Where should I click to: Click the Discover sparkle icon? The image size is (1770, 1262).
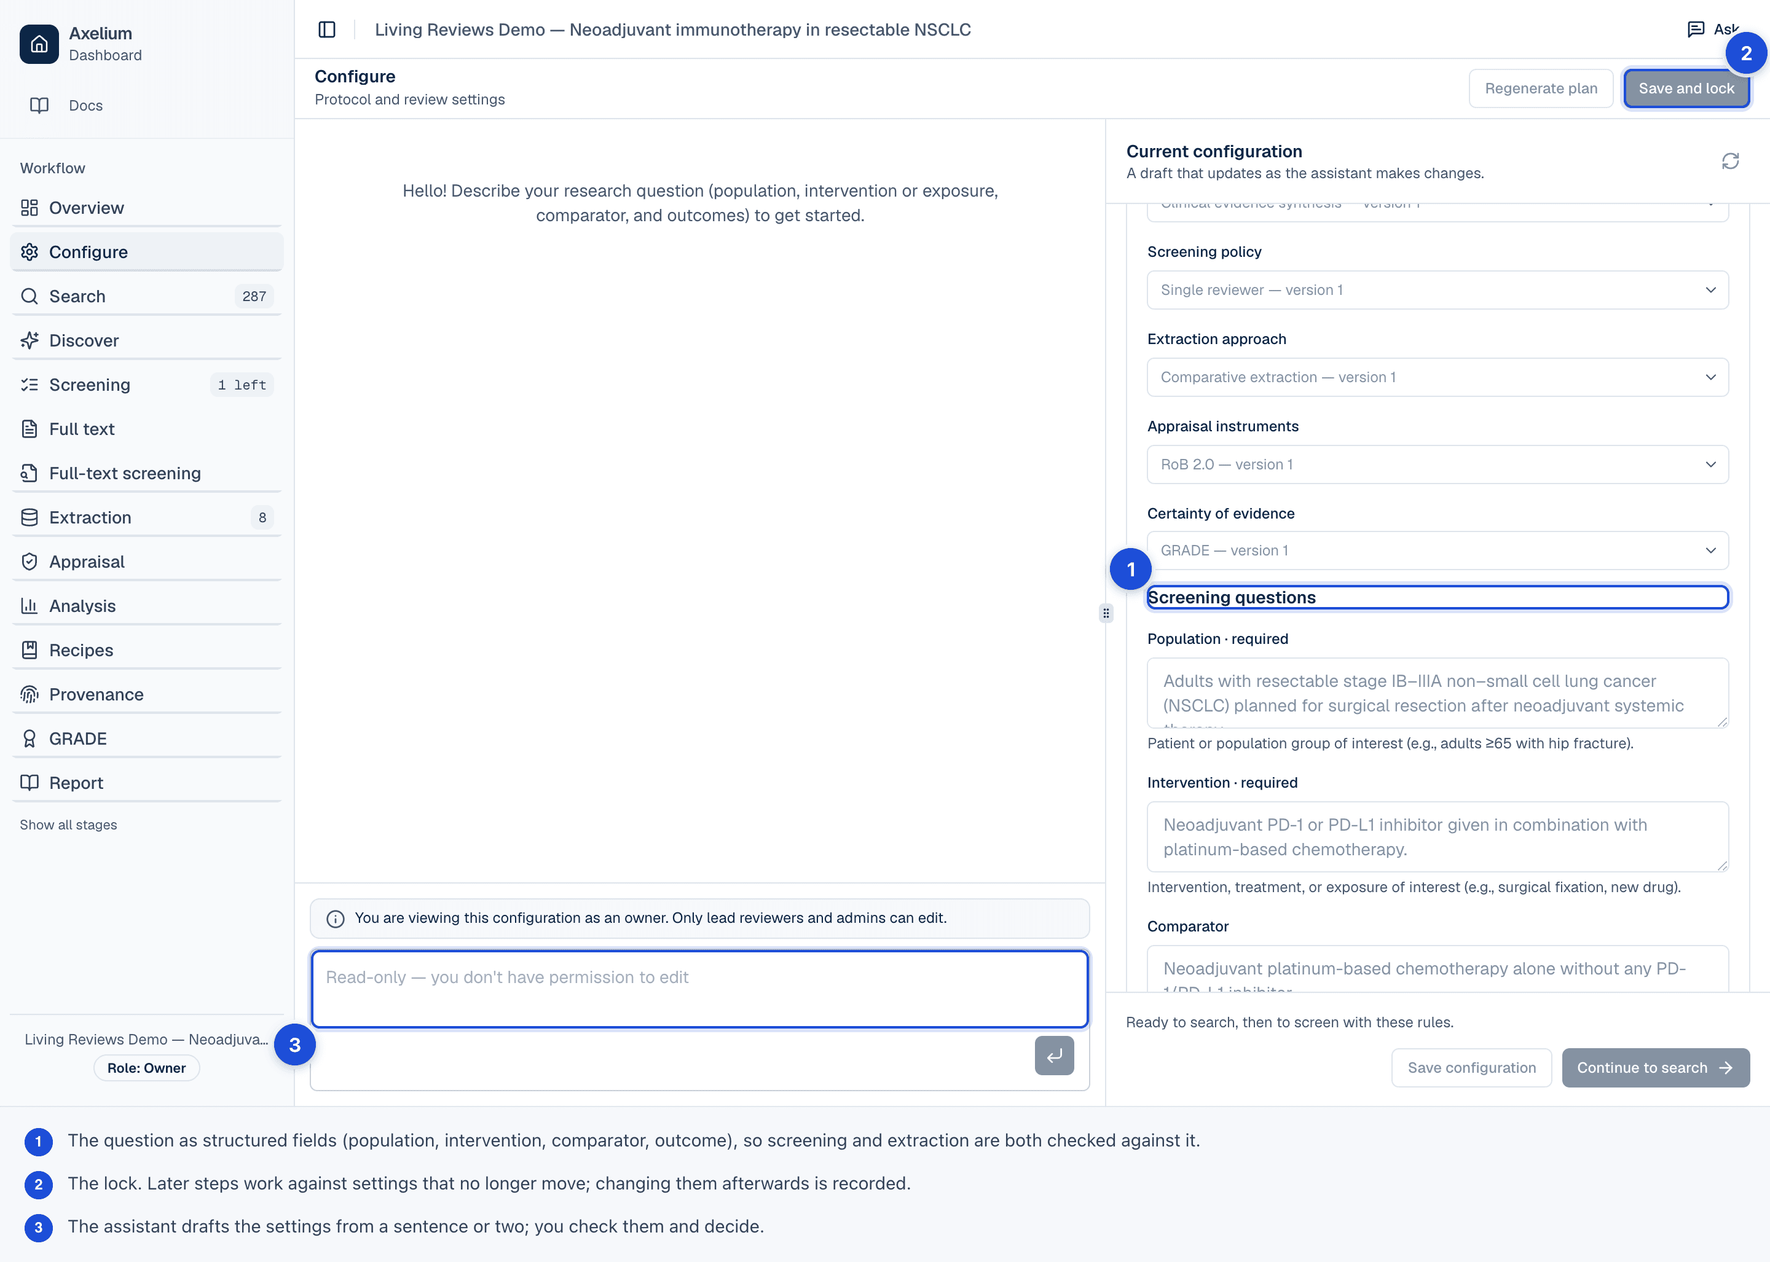(x=29, y=340)
